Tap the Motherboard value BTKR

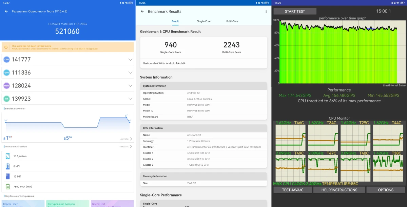[x=190, y=117]
